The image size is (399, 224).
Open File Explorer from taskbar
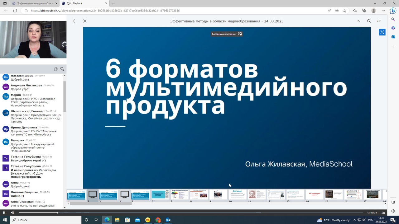point(117,220)
